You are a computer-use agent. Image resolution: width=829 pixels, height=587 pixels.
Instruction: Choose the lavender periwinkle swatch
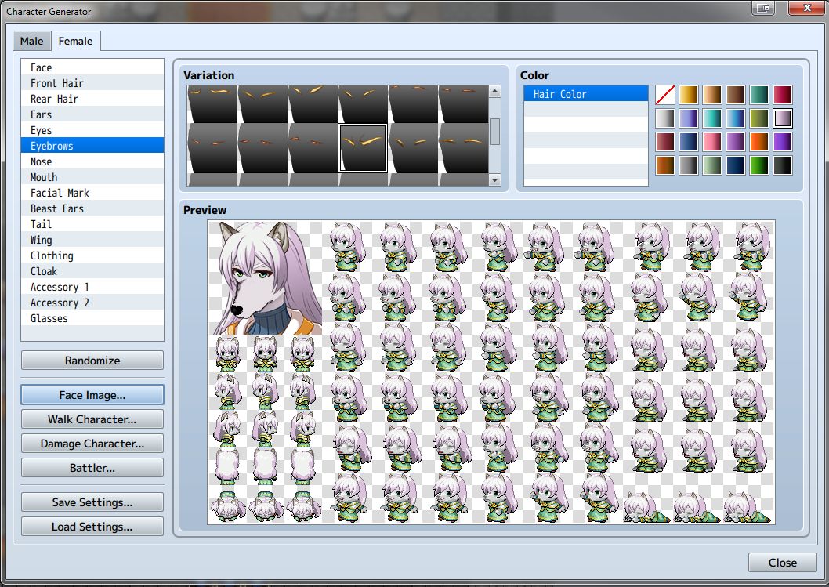[x=689, y=118]
